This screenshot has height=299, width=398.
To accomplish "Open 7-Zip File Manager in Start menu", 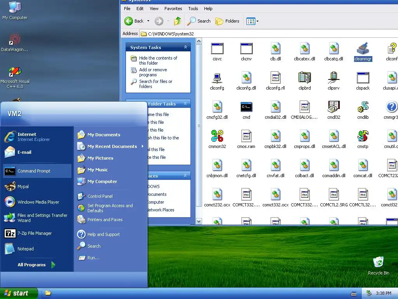I will coord(37,233).
